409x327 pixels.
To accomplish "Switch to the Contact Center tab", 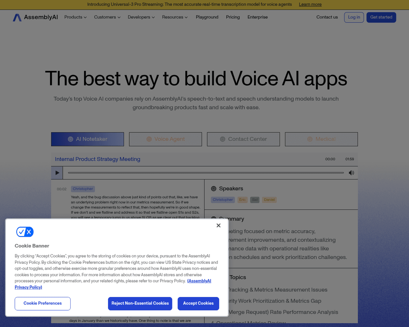I will coord(243,139).
